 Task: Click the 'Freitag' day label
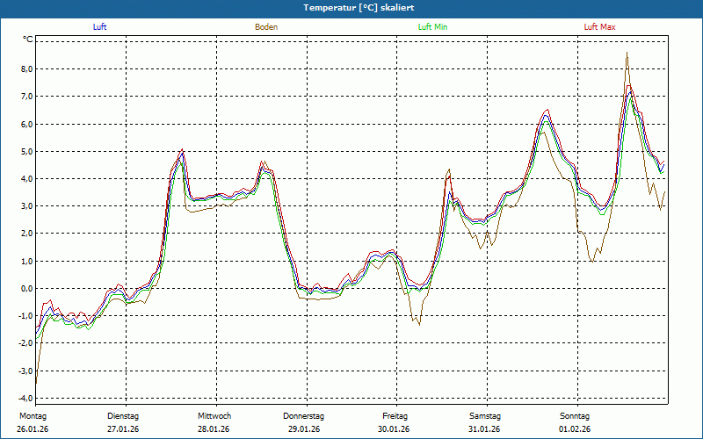pyautogui.click(x=395, y=415)
